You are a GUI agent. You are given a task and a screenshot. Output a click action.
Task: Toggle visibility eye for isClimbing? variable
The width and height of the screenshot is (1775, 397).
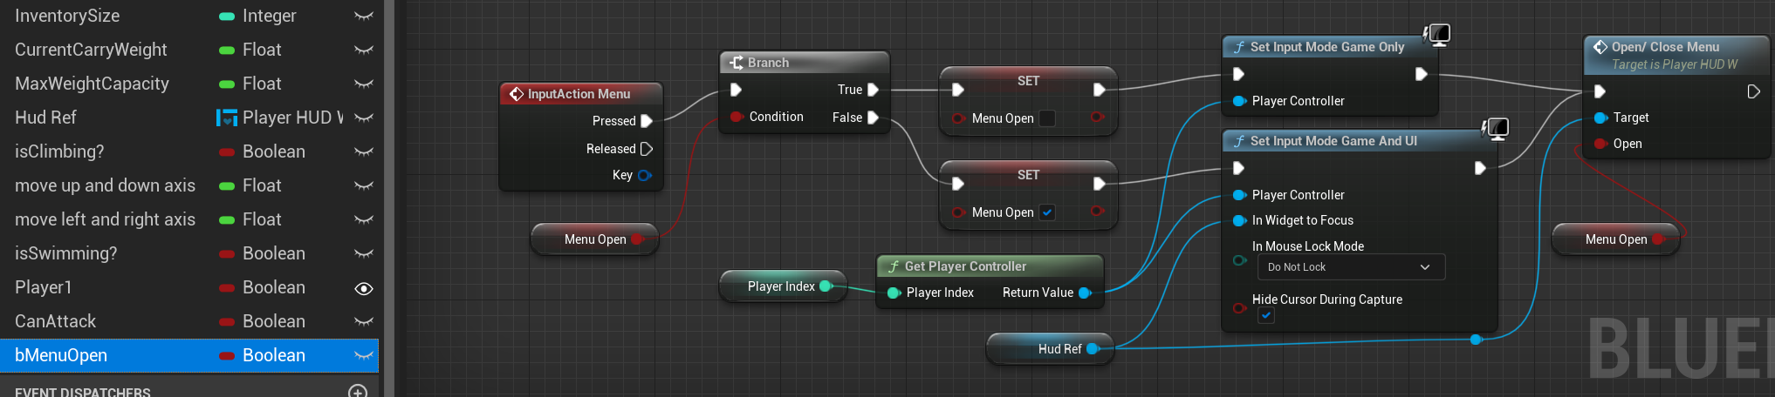click(364, 151)
